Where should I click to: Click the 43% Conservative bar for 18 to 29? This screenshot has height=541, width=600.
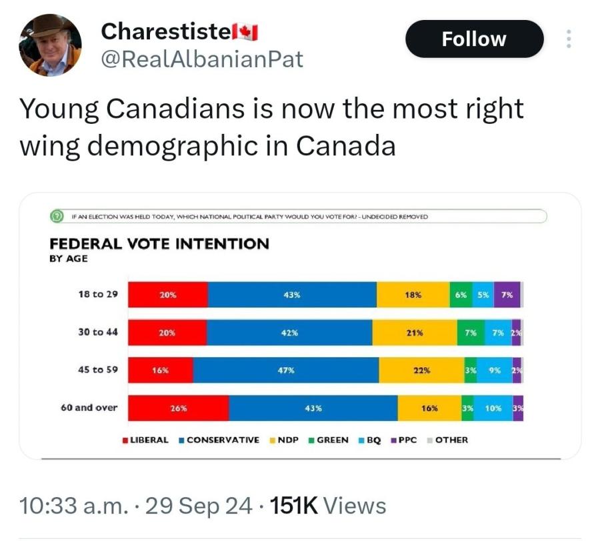[292, 294]
